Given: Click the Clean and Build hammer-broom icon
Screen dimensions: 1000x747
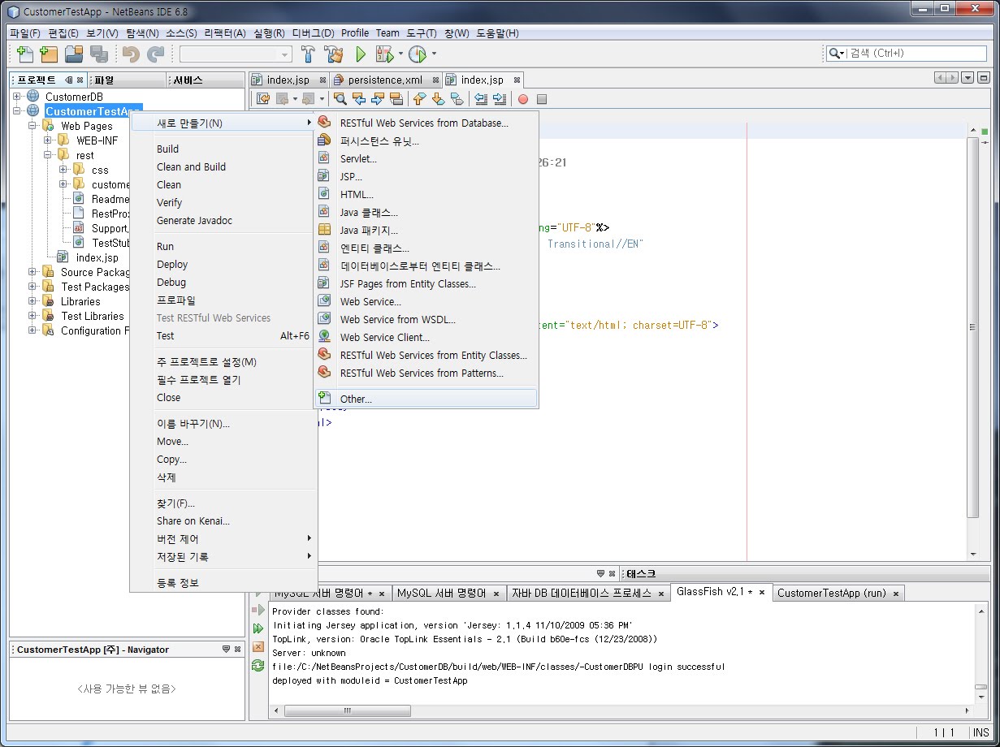Looking at the screenshot, I should point(334,54).
